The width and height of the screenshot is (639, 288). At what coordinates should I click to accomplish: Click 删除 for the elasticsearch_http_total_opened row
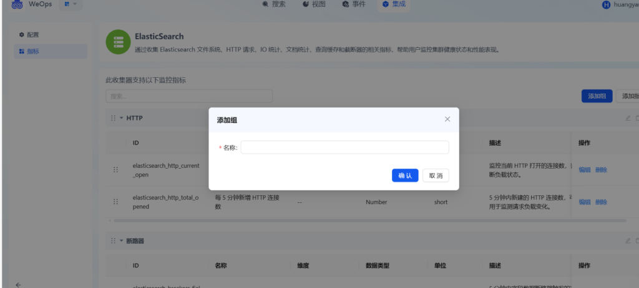click(x=601, y=202)
